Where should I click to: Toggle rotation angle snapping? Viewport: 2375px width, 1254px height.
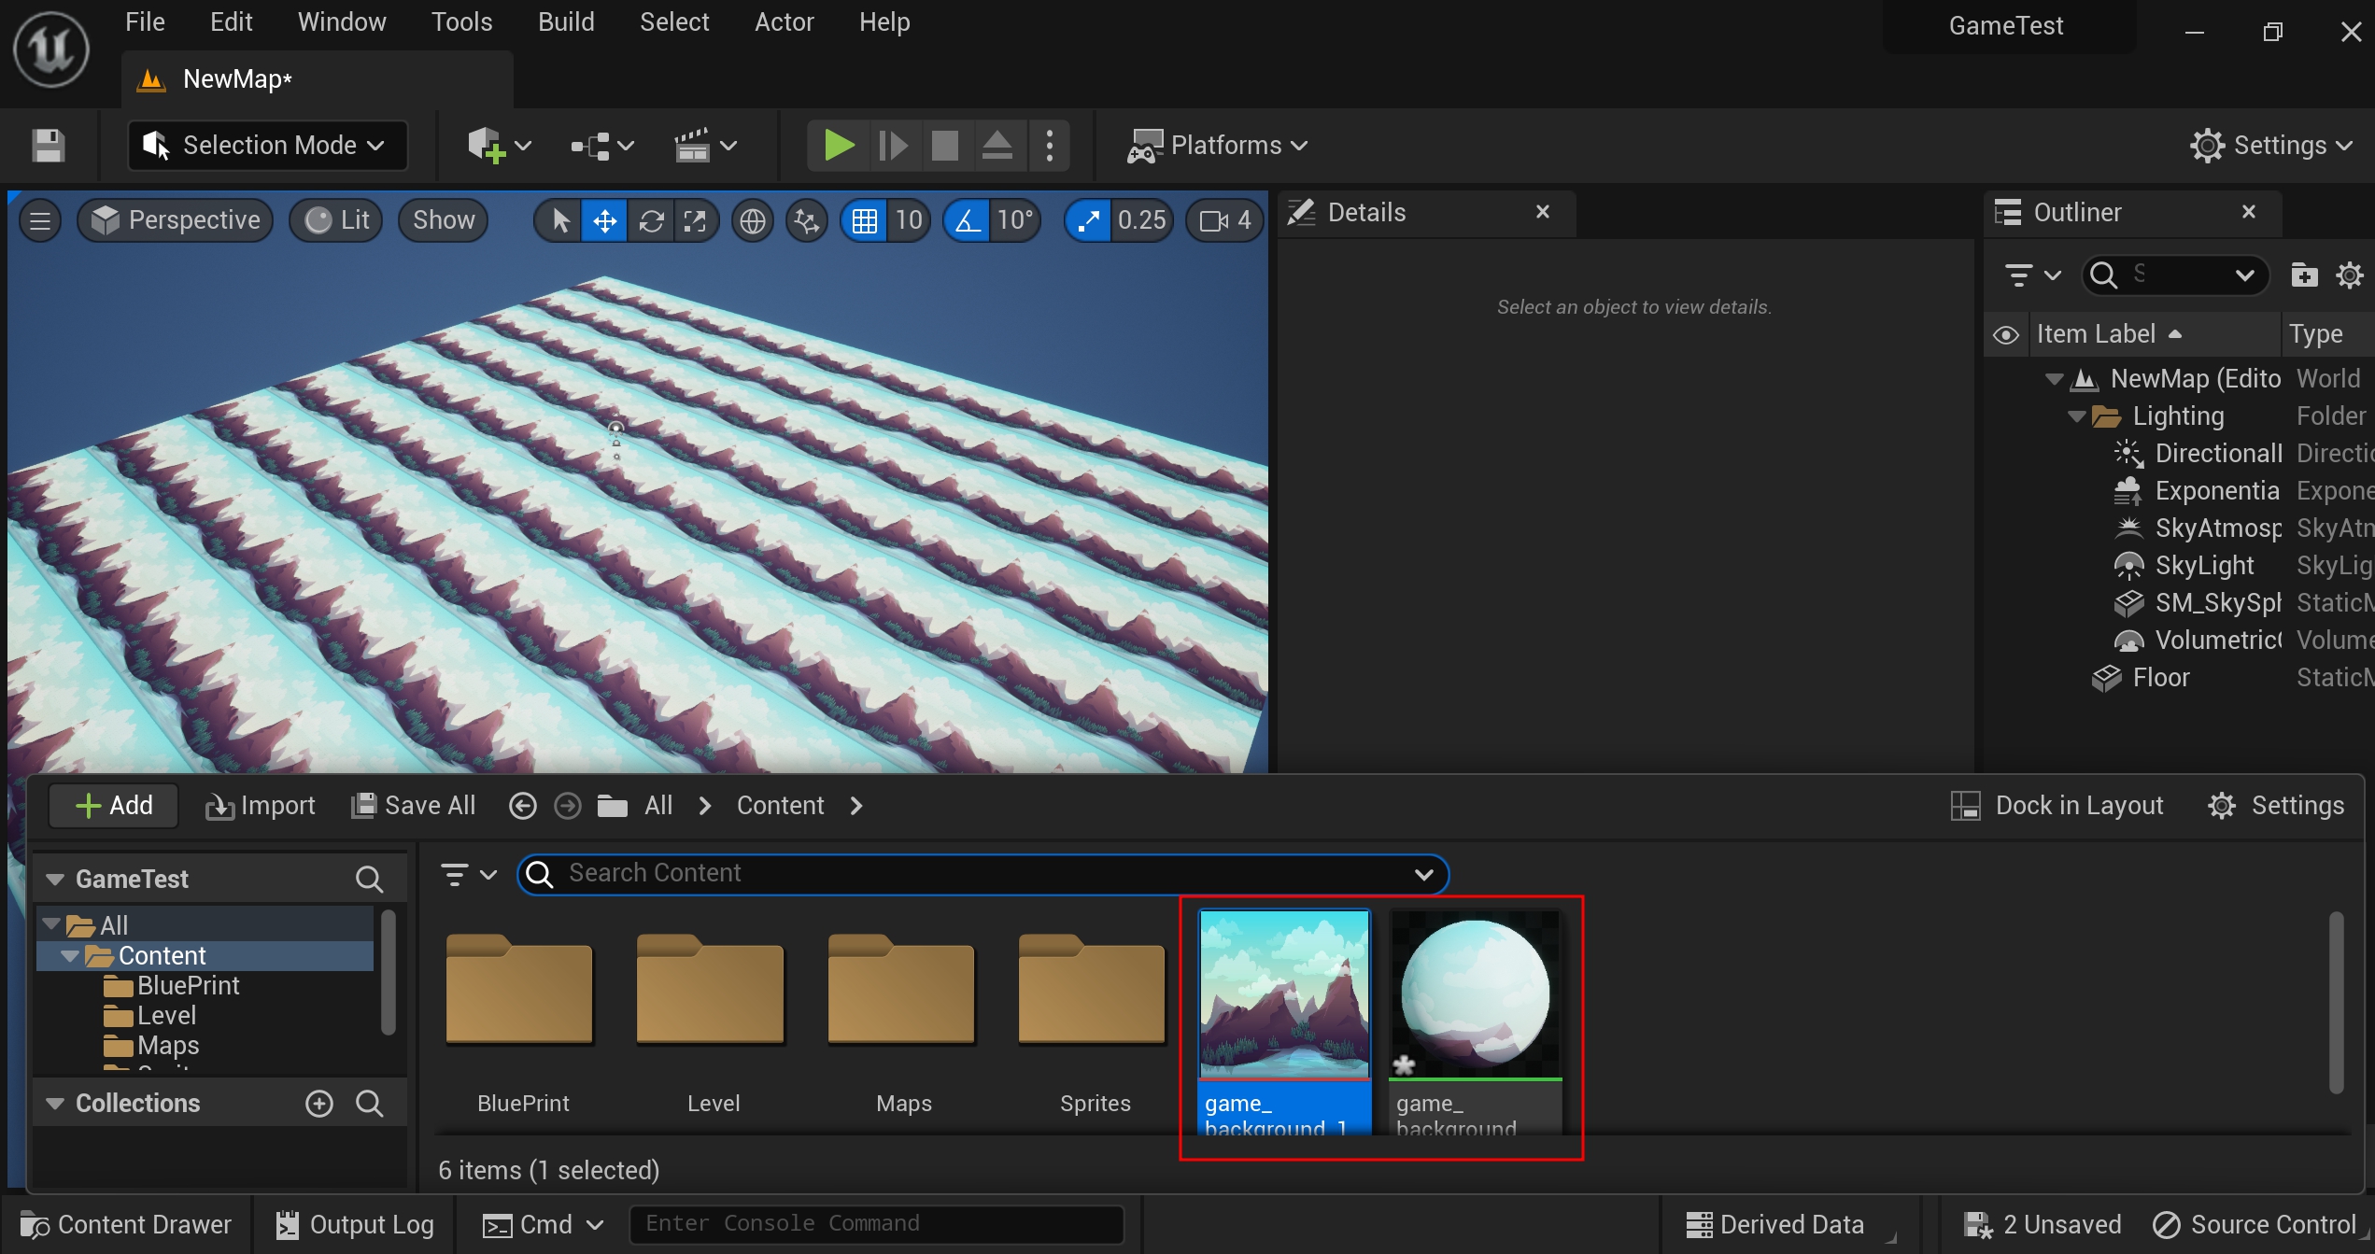coord(968,221)
